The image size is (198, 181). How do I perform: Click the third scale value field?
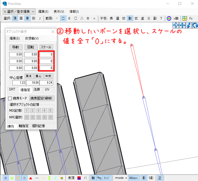click(46, 68)
